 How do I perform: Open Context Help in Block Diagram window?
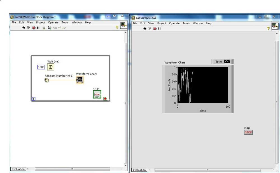coord(117,27)
